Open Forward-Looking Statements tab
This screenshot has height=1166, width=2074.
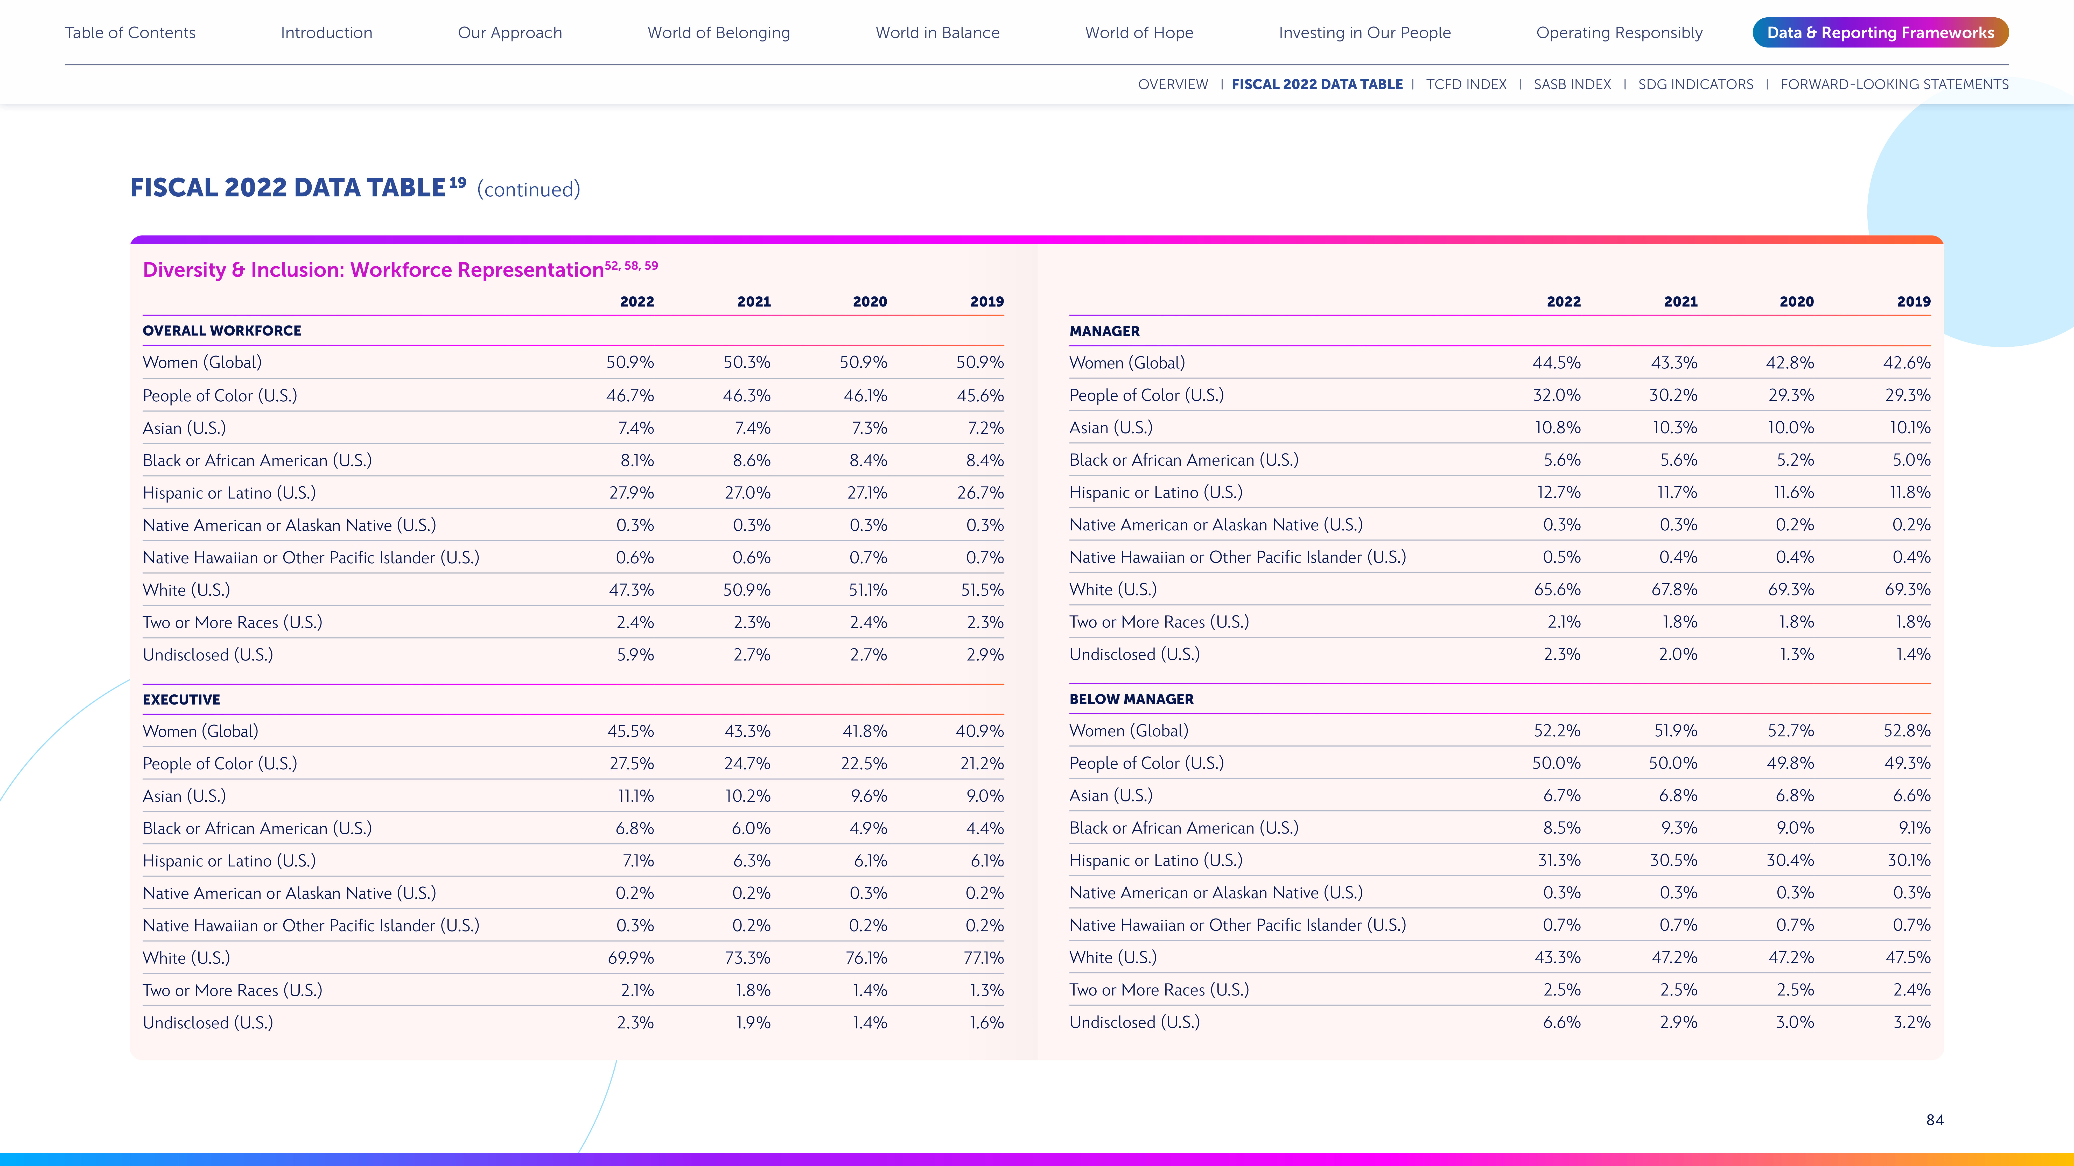click(x=1894, y=84)
